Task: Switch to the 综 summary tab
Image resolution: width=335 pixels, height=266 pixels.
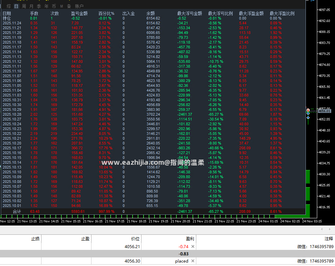Action: [9, 6]
